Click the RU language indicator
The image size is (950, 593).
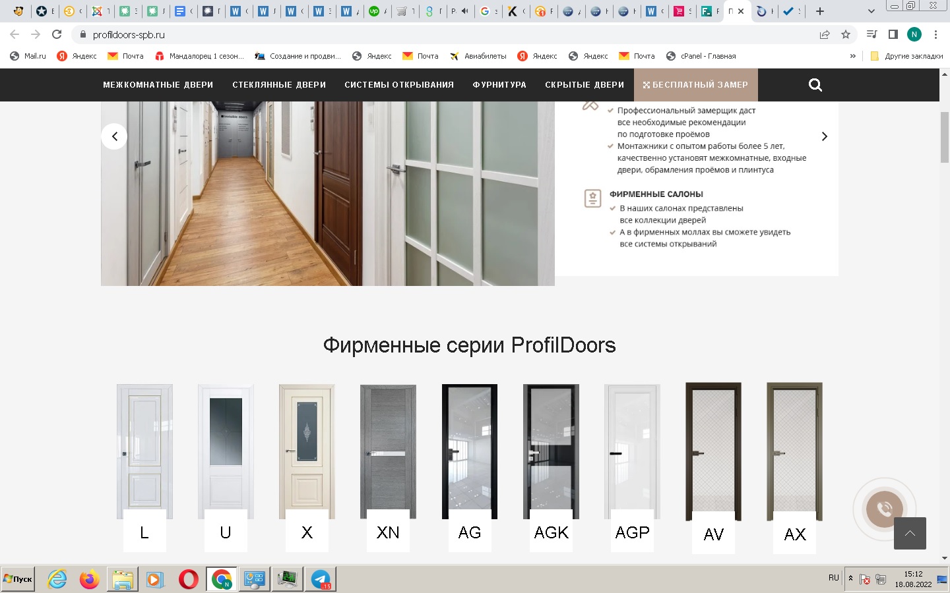[x=834, y=578]
